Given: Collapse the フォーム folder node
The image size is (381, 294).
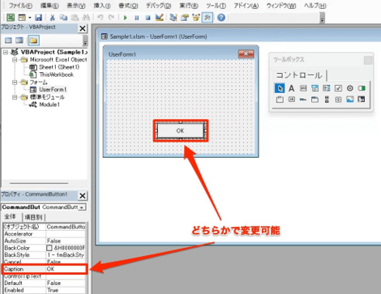Looking at the screenshot, I should point(15,82).
